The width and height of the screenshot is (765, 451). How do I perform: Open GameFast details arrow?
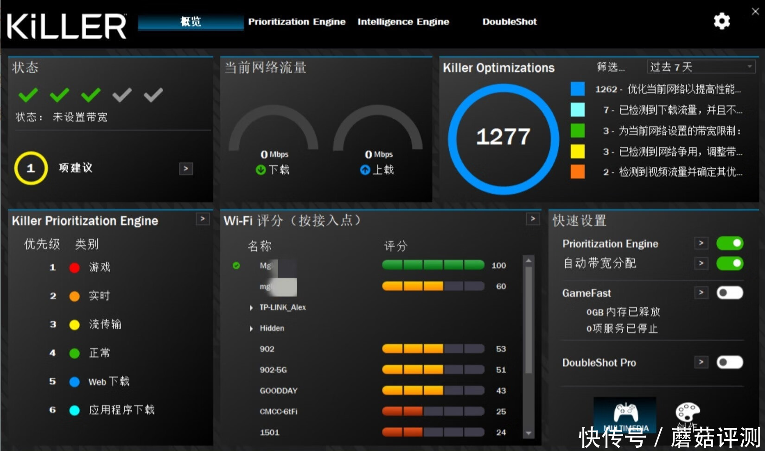[x=701, y=292]
